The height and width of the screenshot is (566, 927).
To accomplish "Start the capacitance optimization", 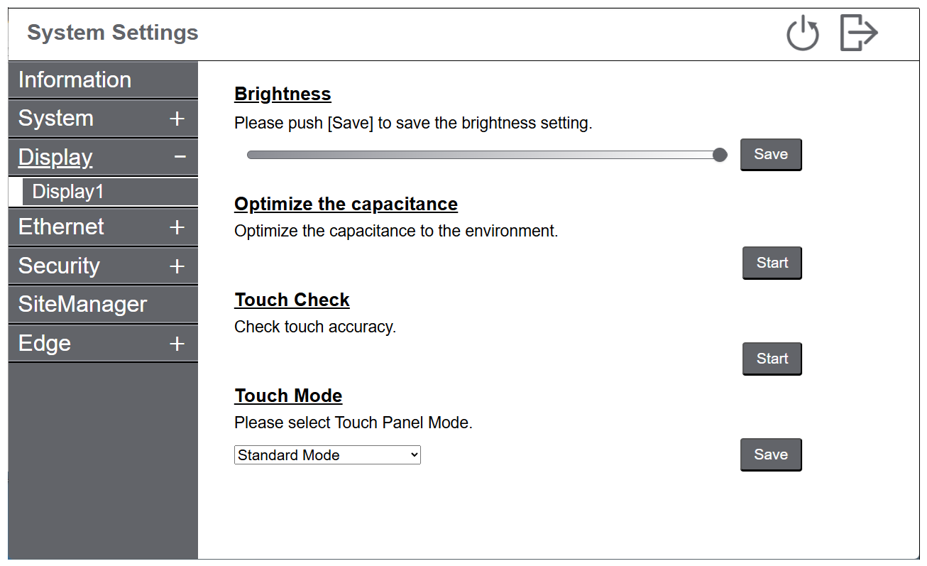I will click(x=772, y=263).
